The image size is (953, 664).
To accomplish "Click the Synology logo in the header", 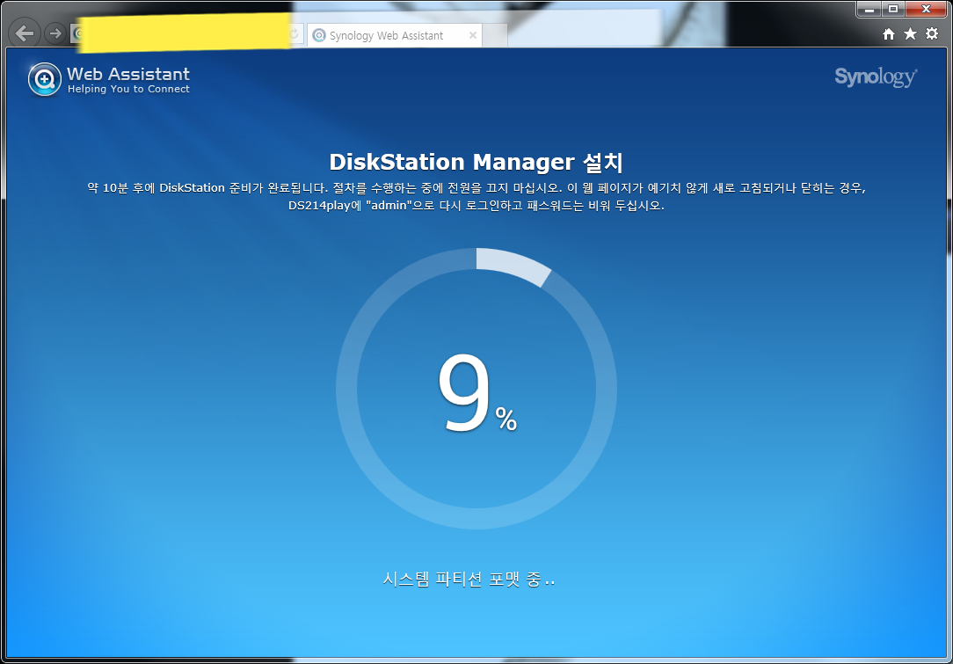I will pyautogui.click(x=875, y=77).
